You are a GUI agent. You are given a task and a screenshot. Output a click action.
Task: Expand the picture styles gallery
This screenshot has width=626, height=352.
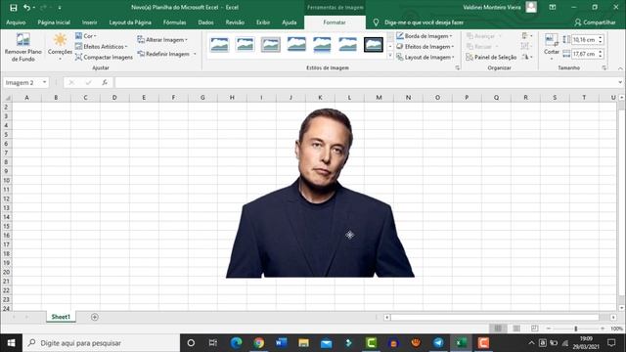(390, 56)
